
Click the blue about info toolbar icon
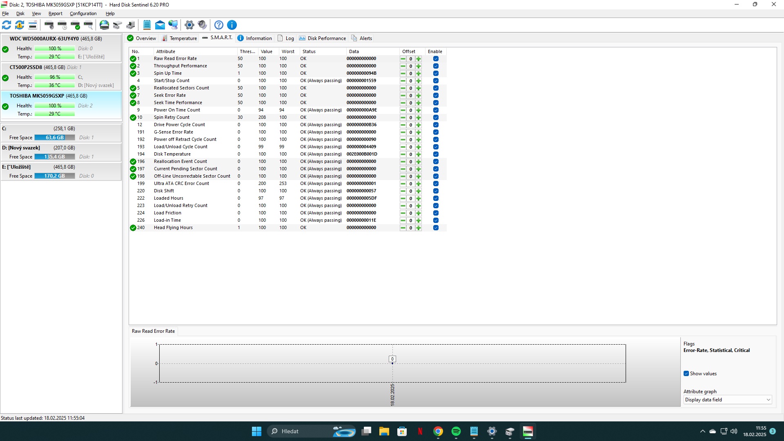point(232,25)
